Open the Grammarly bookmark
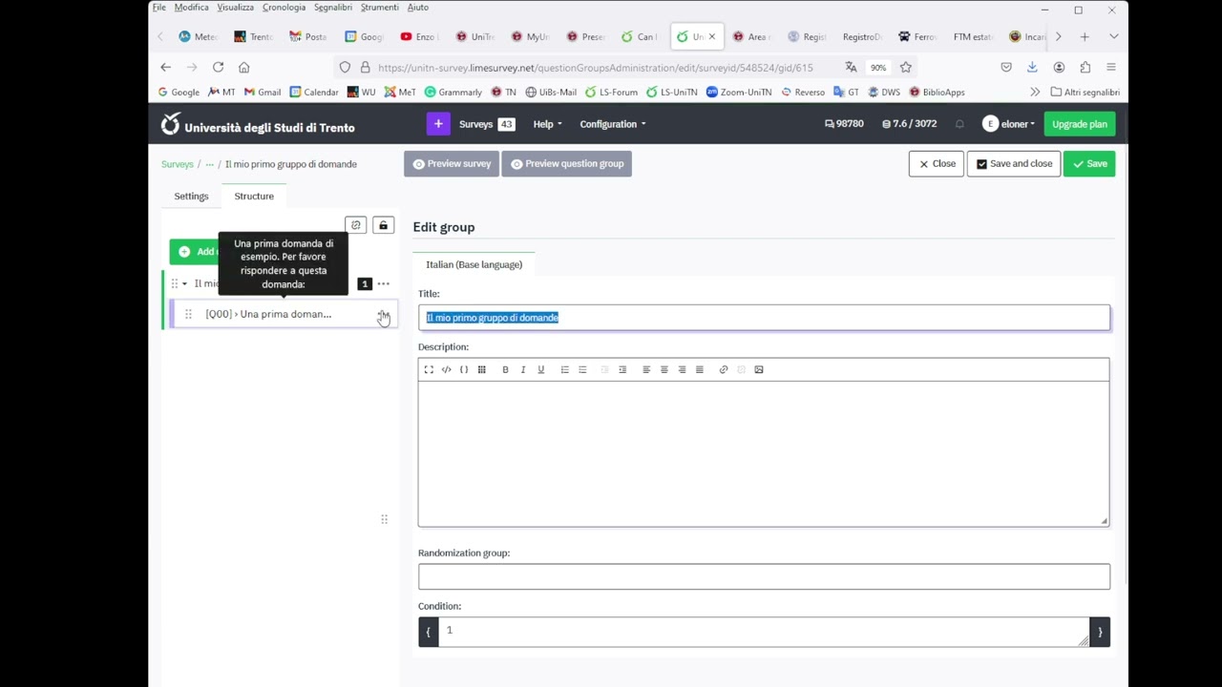The width and height of the screenshot is (1222, 687). [x=453, y=93]
